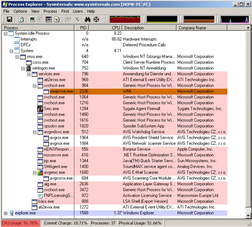Image resolution: width=252 pixels, height=227 pixels.
Task: Click the Process Explorer title bar icon
Action: 5,4
